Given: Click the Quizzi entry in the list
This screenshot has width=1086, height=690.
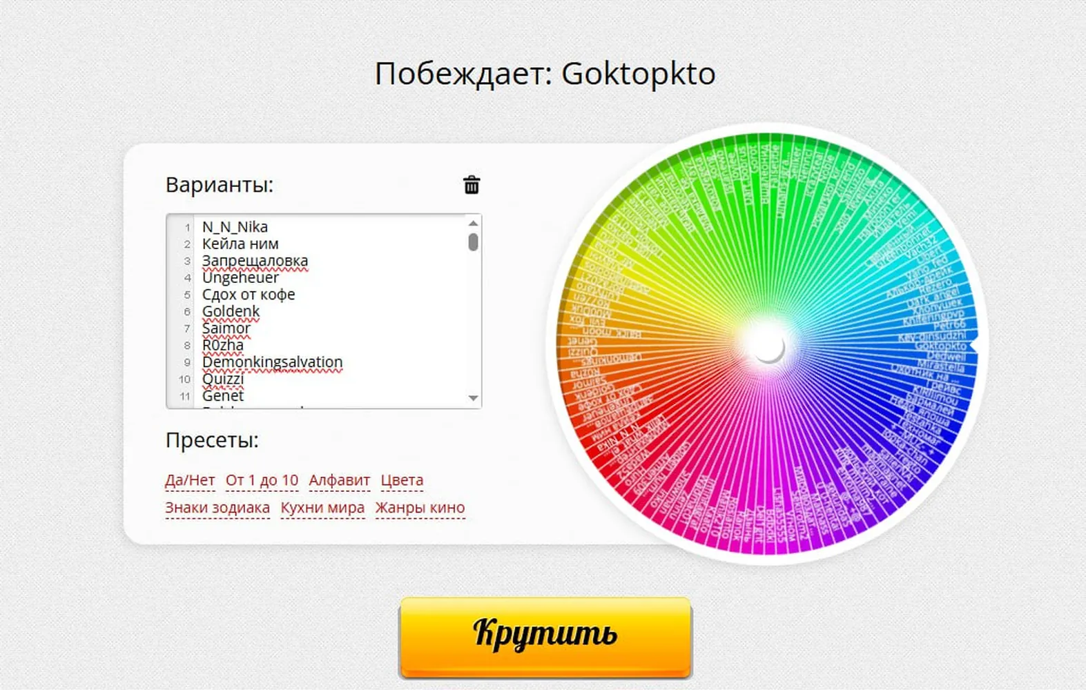Looking at the screenshot, I should point(222,379).
